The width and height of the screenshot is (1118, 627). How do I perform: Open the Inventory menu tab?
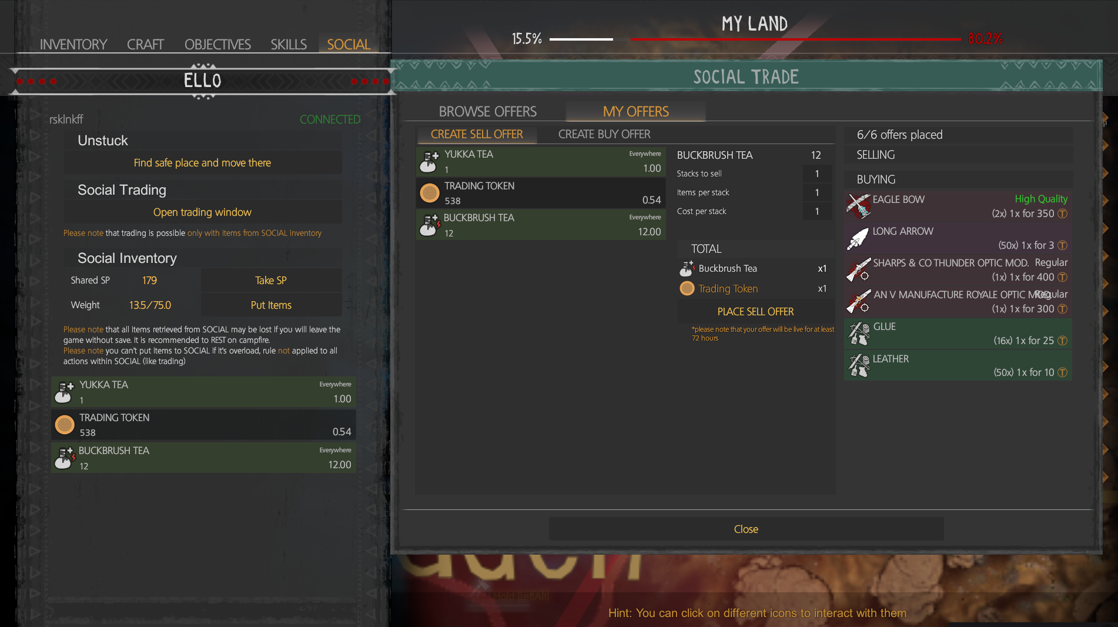coord(73,45)
